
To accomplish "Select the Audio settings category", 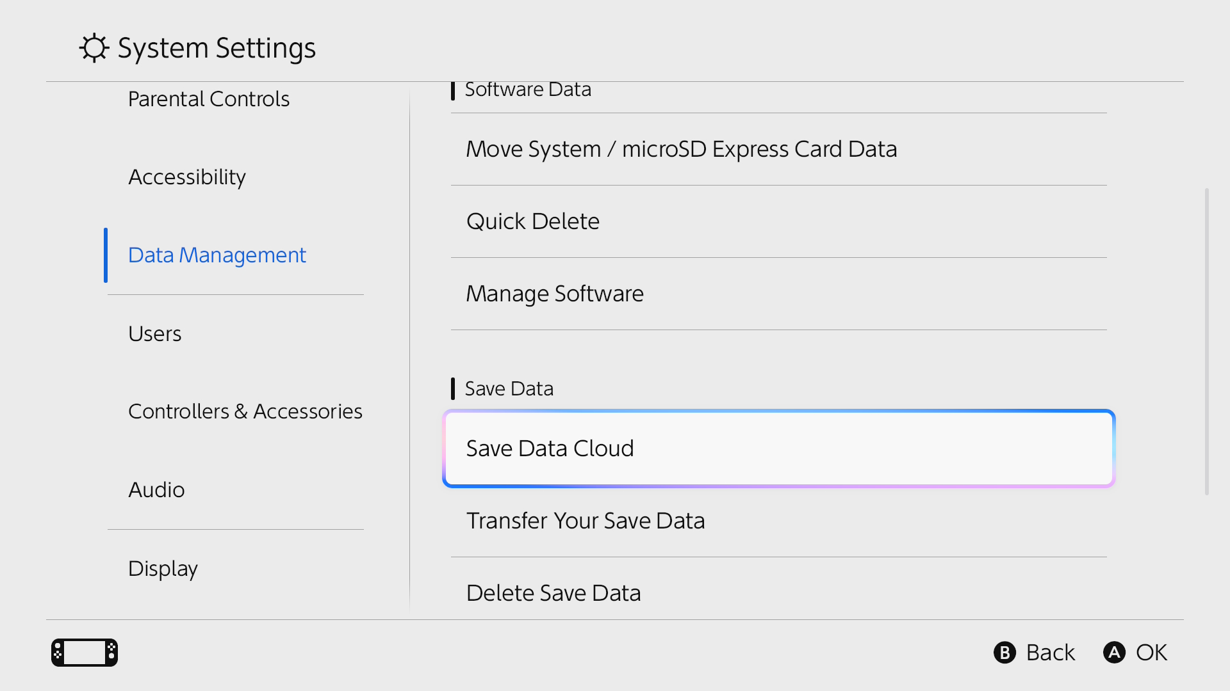I will tap(156, 489).
